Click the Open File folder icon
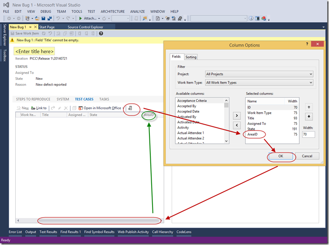This screenshot has width=329, height=245. point(37,18)
